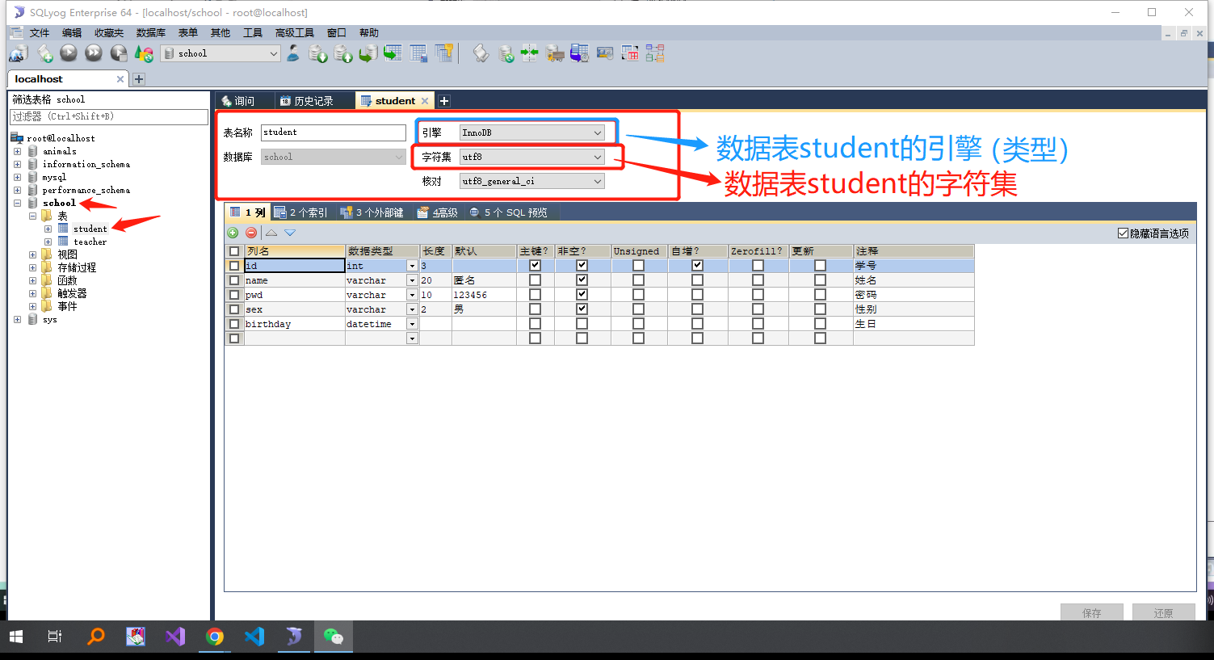Add a new connection tab with plus
The image size is (1214, 660).
point(139,79)
